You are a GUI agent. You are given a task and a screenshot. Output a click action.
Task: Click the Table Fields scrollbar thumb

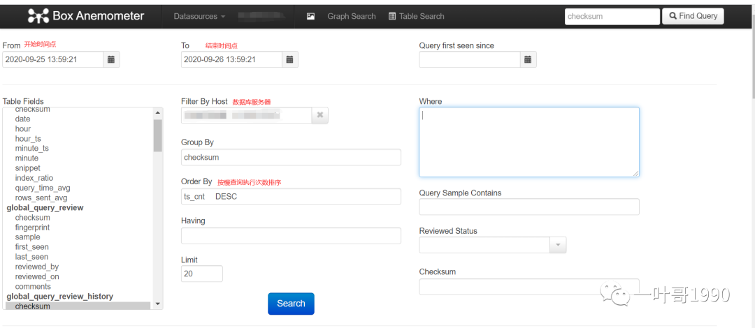click(x=157, y=135)
